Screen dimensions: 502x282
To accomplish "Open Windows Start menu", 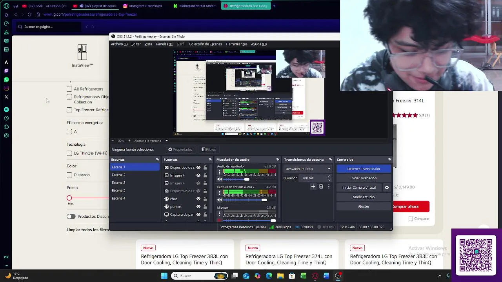I will tap(164, 276).
